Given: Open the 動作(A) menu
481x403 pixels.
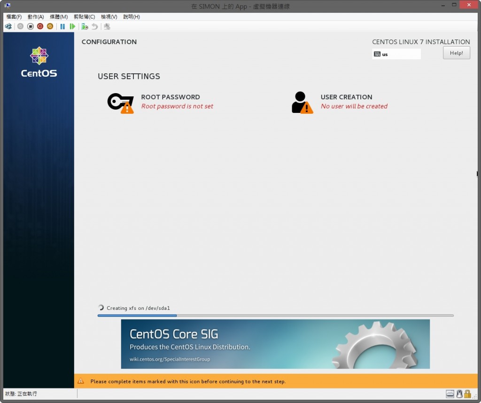Looking at the screenshot, I should [36, 16].
